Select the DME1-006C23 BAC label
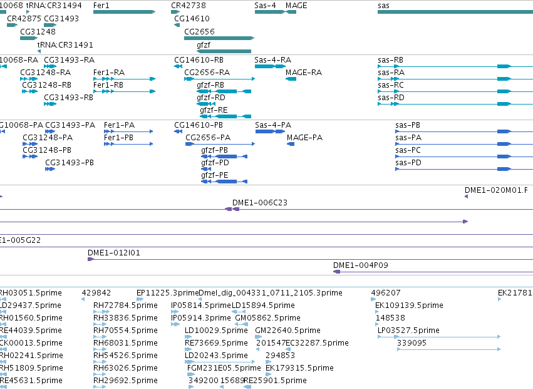The width and height of the screenshot is (533, 390). 260,203
